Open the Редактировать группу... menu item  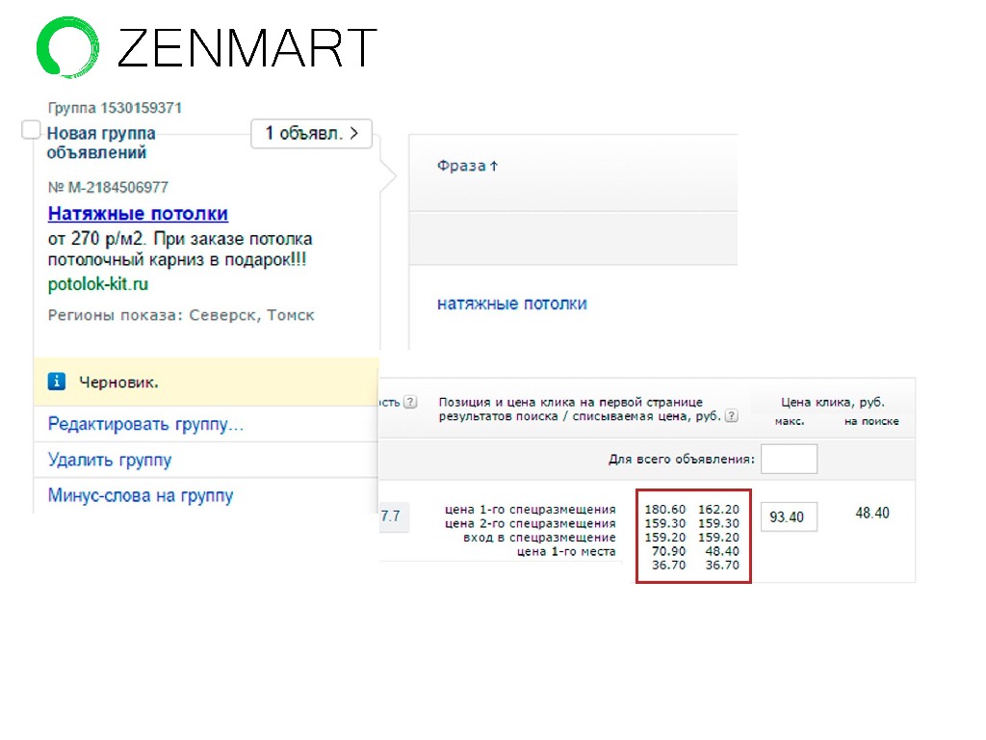click(145, 424)
